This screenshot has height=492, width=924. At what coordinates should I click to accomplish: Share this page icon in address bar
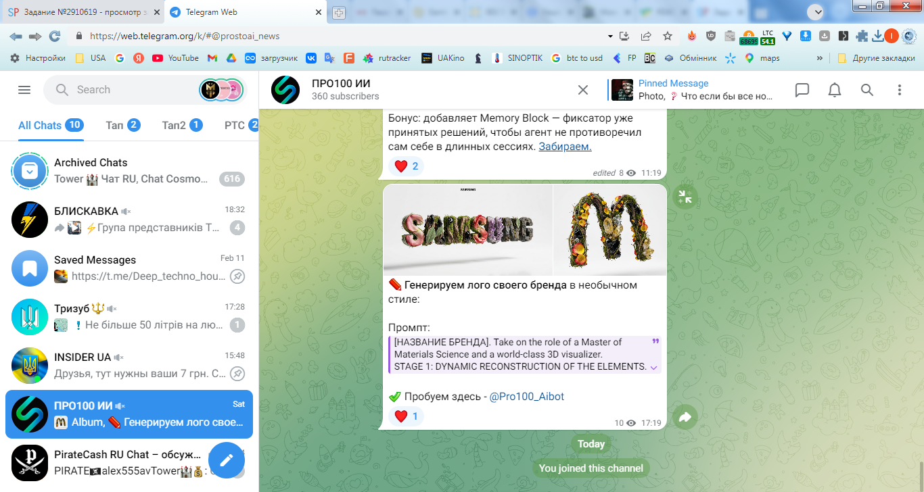click(646, 36)
